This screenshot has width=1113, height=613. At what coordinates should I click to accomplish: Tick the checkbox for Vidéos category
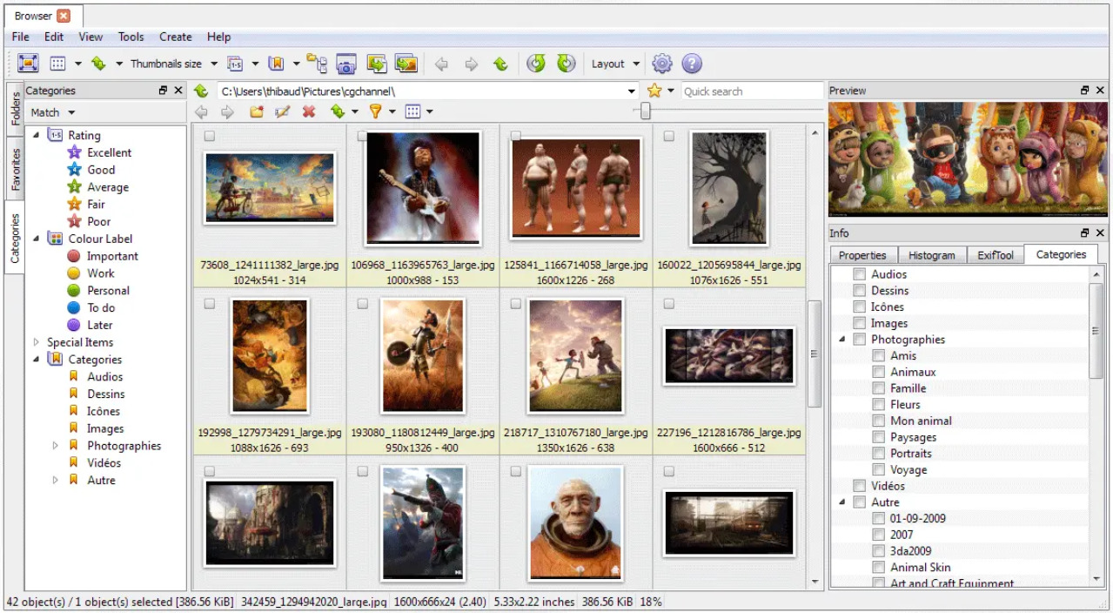point(860,486)
